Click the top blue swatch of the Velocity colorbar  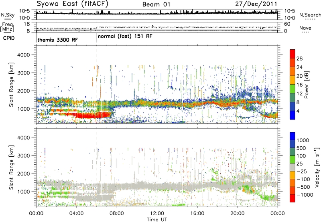pos(293,136)
